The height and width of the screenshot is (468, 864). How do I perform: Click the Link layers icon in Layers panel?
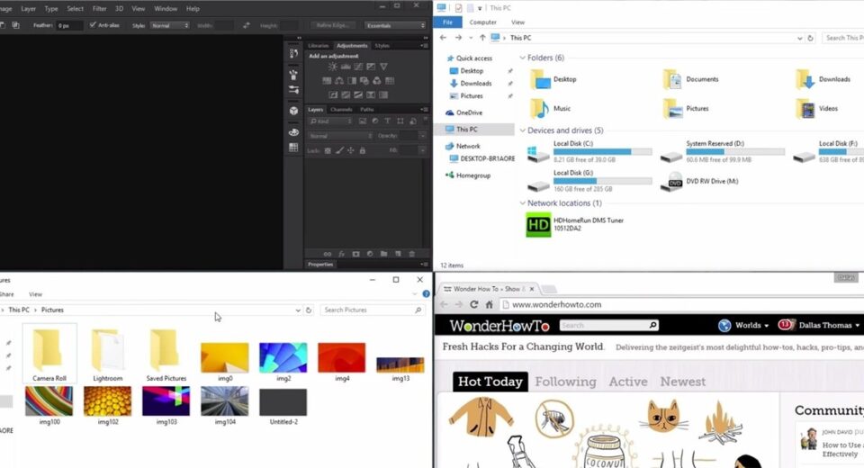click(x=328, y=254)
